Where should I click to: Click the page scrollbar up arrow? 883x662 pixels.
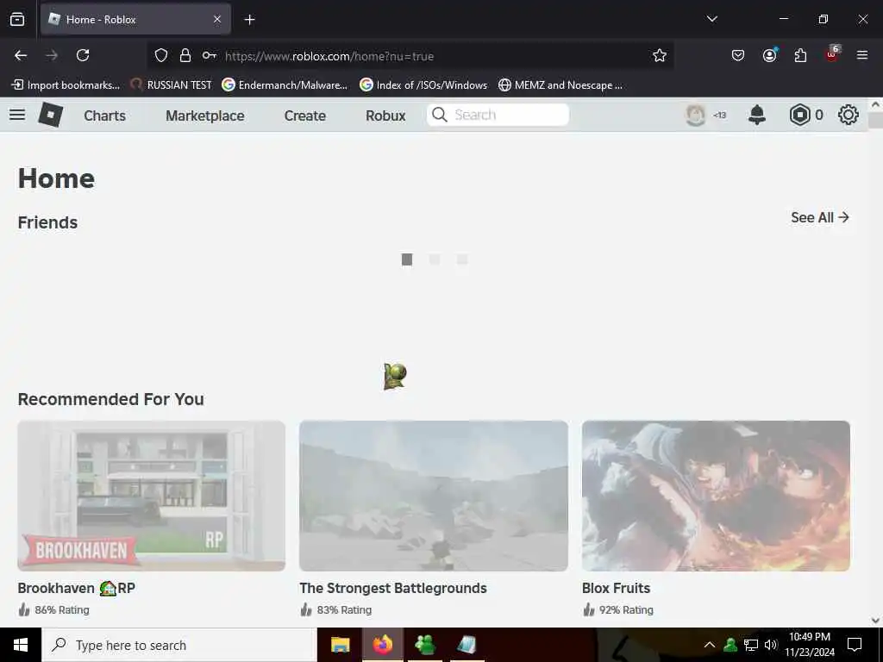(x=875, y=104)
